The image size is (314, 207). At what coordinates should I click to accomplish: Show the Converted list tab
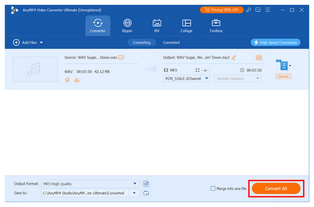point(171,43)
